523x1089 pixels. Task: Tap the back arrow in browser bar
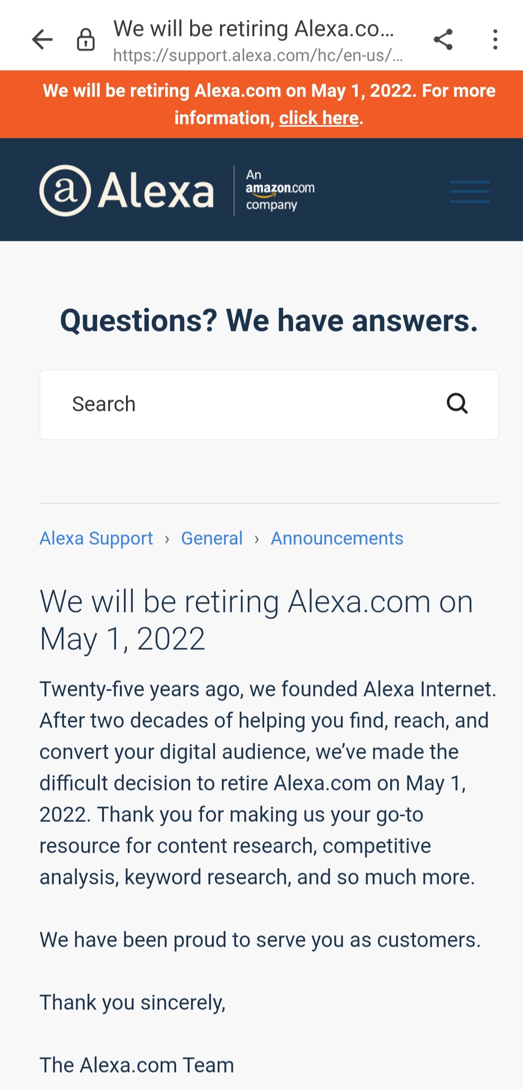click(42, 40)
